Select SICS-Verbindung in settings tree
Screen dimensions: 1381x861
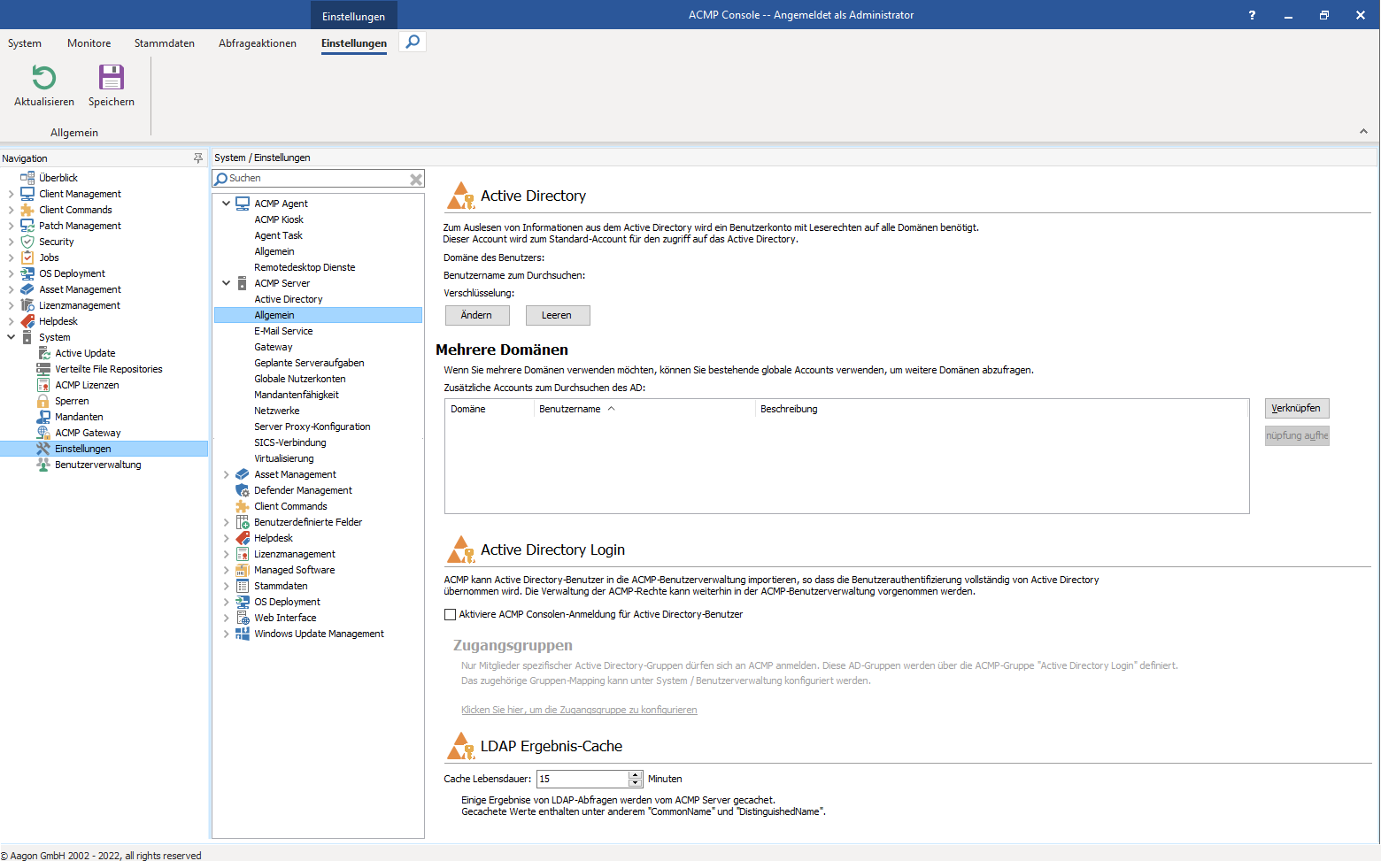point(290,442)
